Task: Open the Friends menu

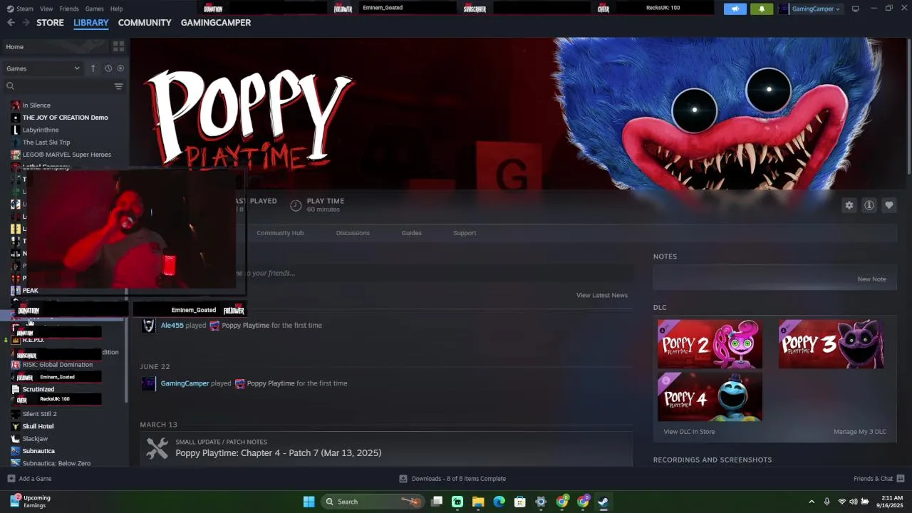Action: point(69,9)
